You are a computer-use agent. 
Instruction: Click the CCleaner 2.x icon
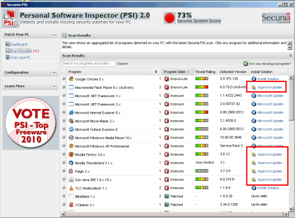(x=71, y=204)
